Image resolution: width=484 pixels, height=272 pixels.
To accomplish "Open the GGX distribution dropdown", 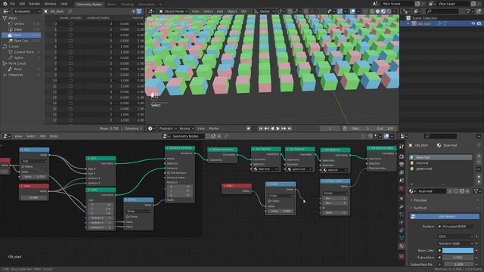I will click(455, 236).
